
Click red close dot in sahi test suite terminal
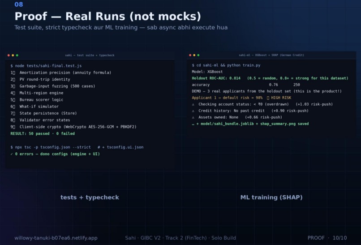[x=9, y=55]
